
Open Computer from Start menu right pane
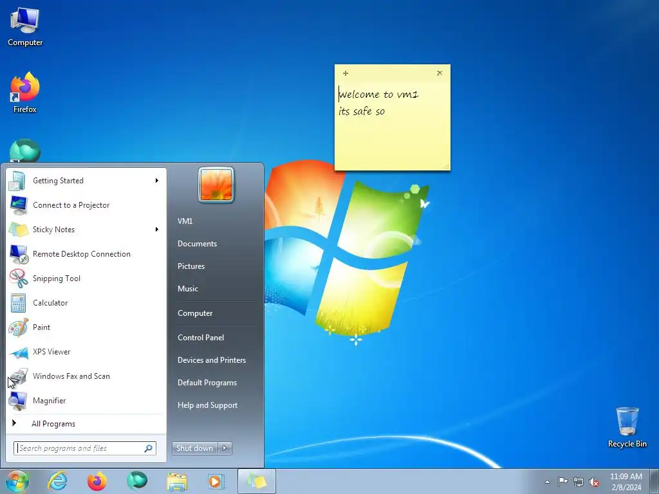click(195, 313)
